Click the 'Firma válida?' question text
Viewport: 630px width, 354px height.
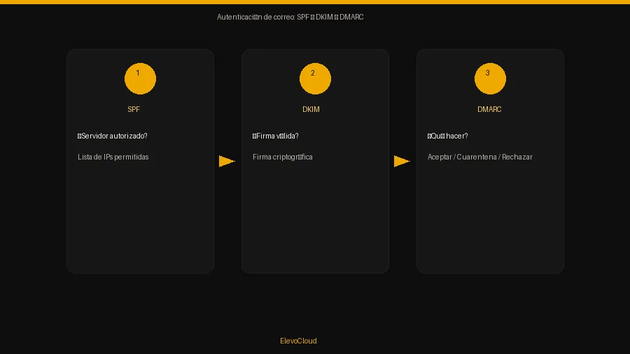[276, 136]
